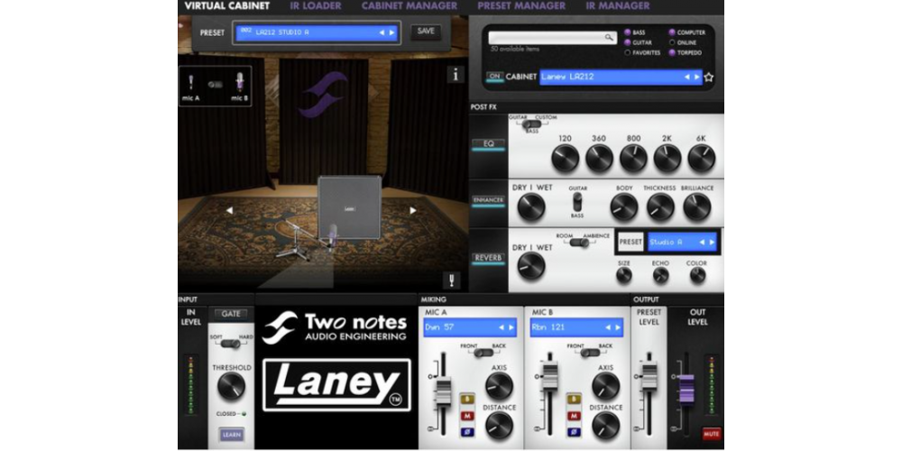Open the MIC B Rbn 121 selector

coord(576,327)
